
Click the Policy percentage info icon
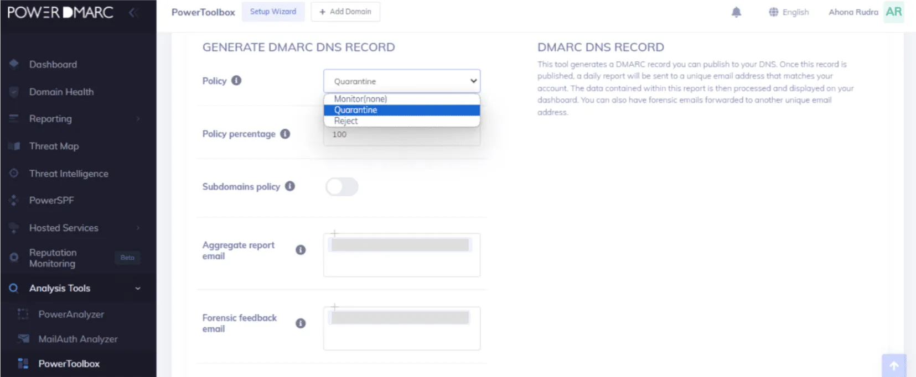[x=285, y=134]
